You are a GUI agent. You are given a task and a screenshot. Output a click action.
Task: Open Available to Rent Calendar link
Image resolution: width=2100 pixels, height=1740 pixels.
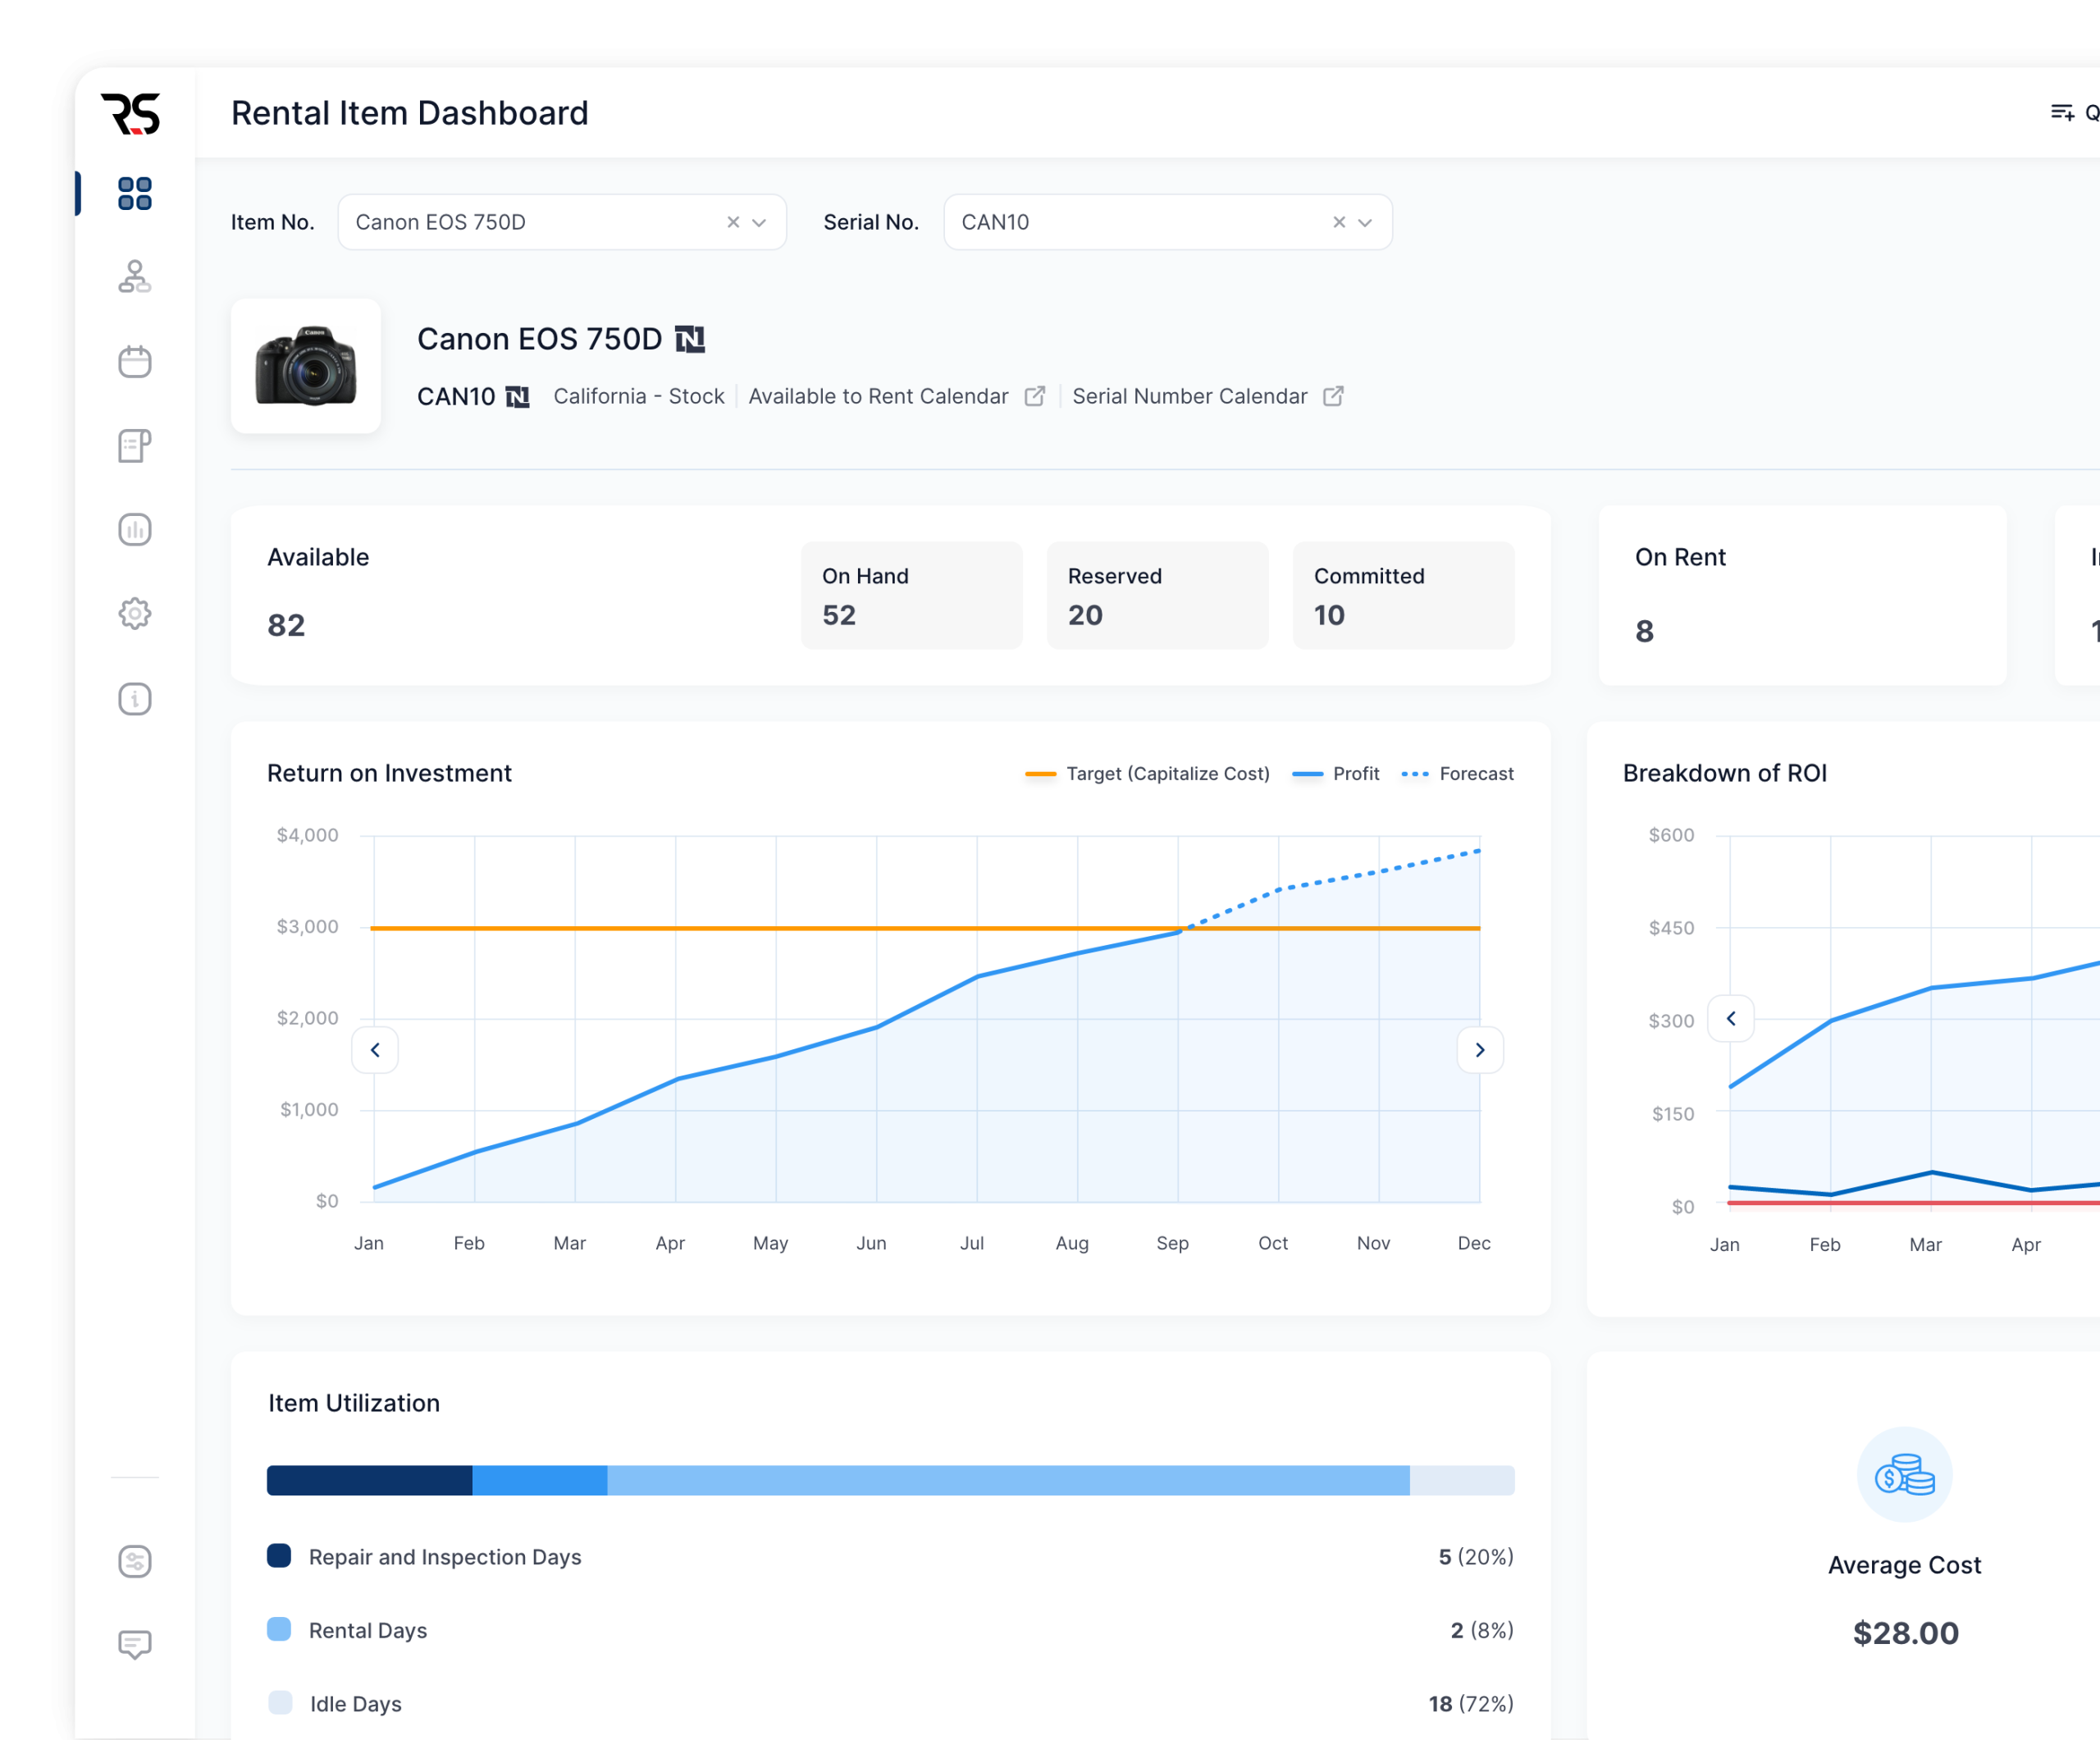(x=878, y=396)
